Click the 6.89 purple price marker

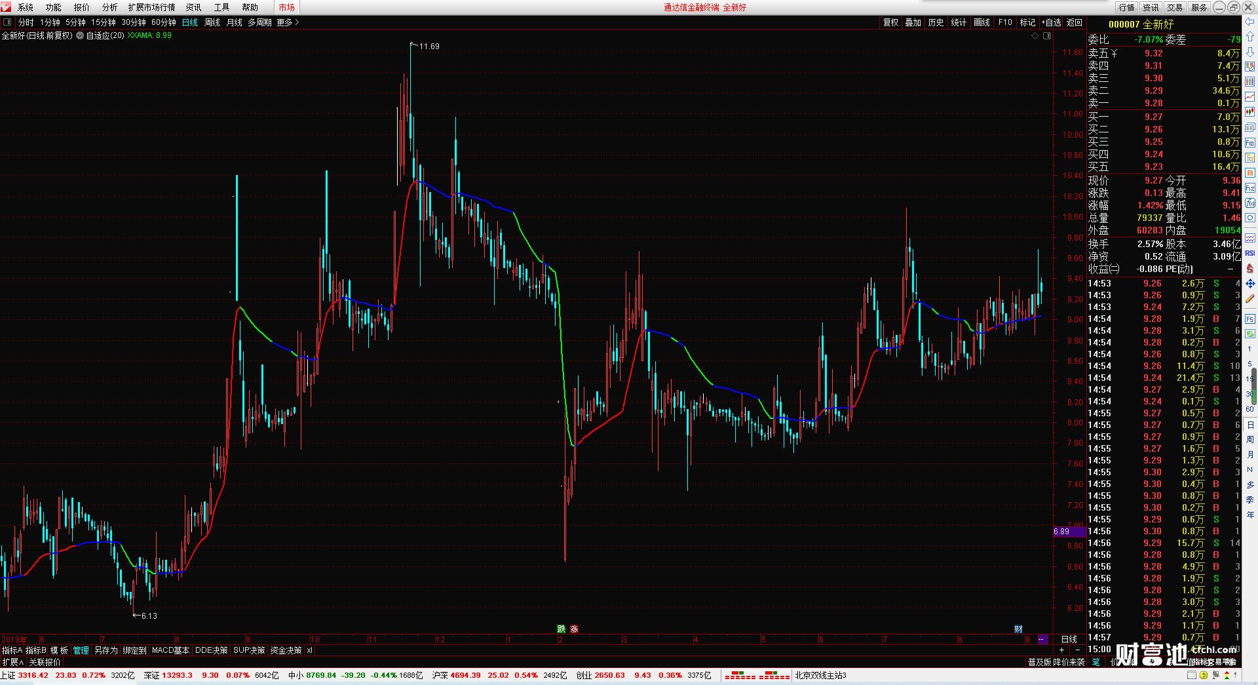(1069, 532)
